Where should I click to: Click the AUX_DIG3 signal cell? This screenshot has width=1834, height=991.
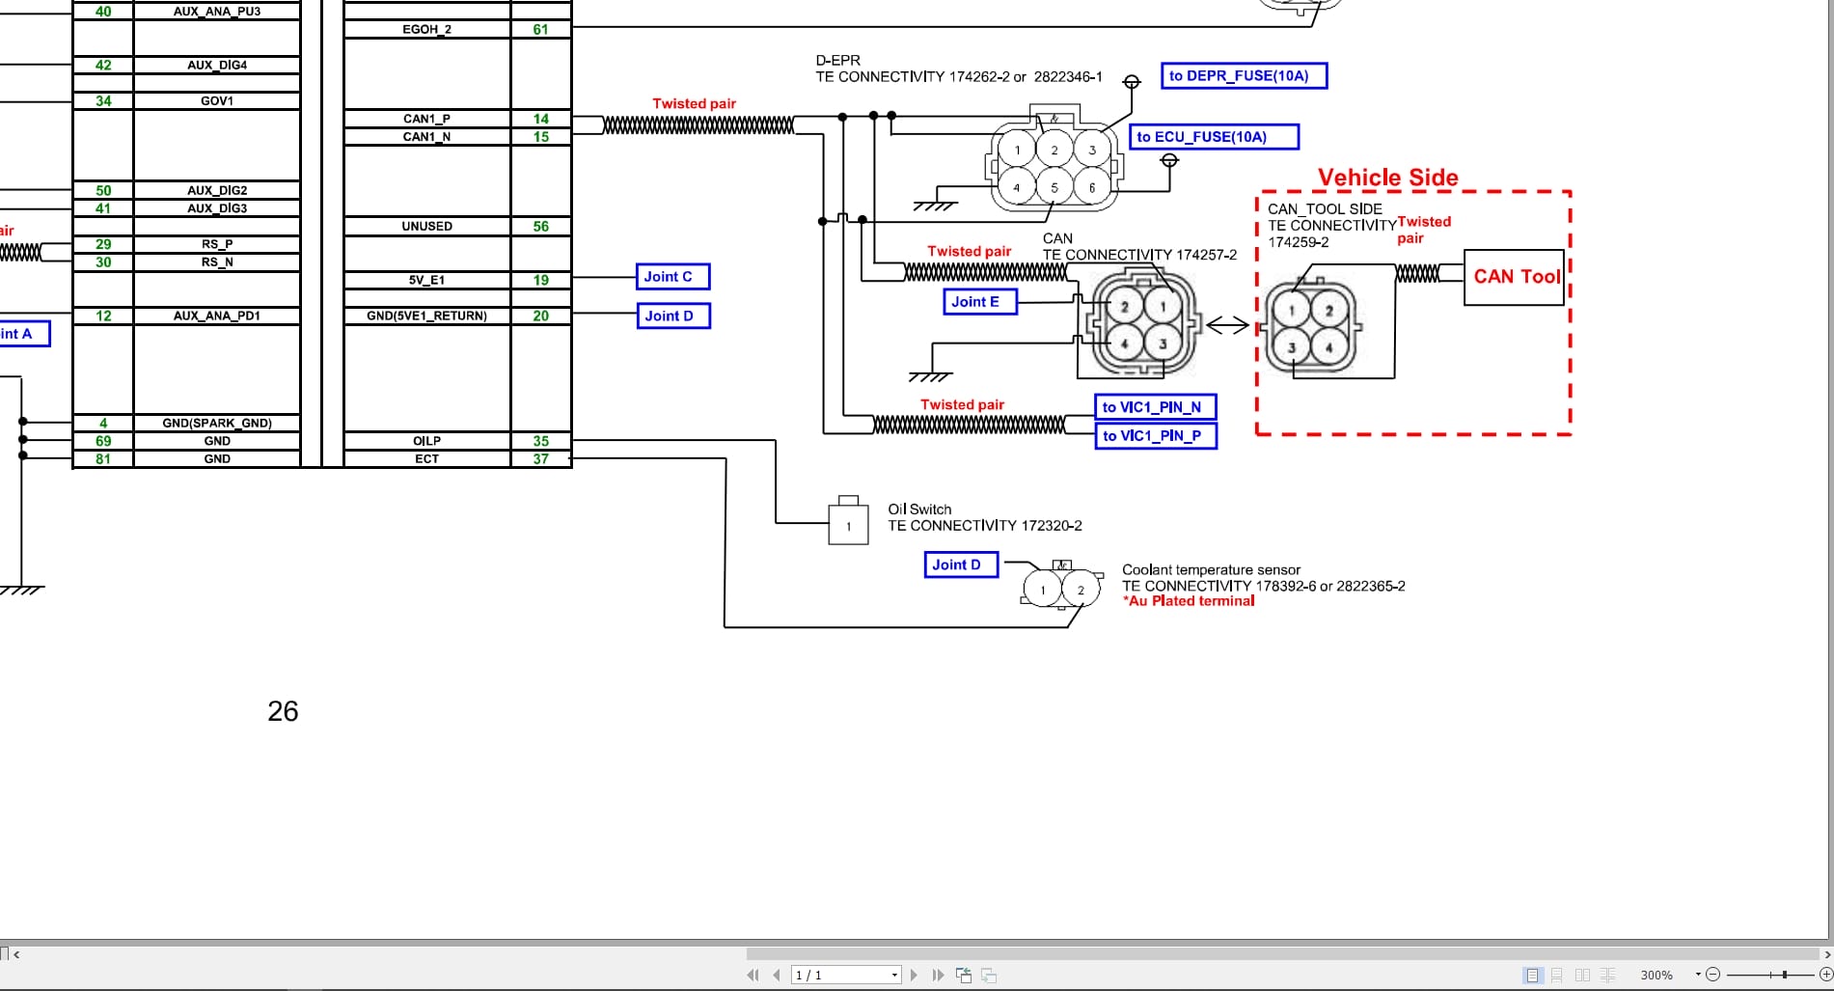click(217, 208)
